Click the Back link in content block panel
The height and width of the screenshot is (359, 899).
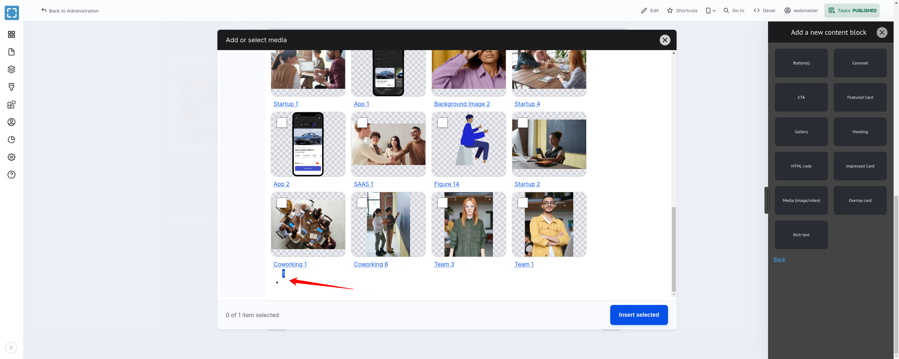pyautogui.click(x=779, y=259)
